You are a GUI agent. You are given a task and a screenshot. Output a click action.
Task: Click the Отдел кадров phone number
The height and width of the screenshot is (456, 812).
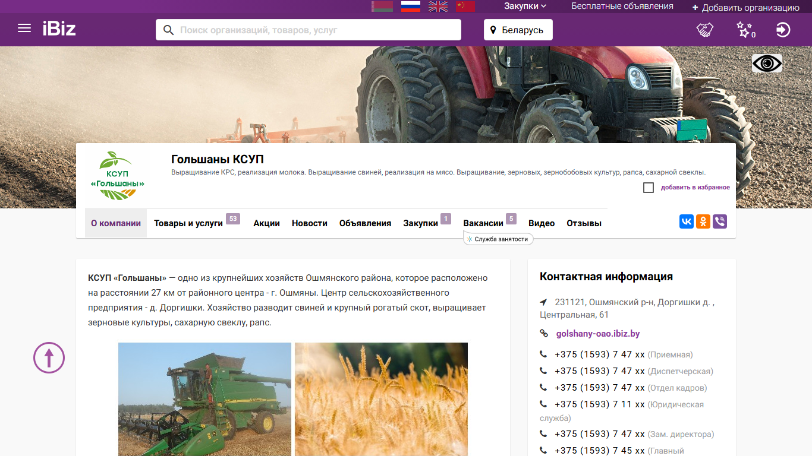point(600,388)
